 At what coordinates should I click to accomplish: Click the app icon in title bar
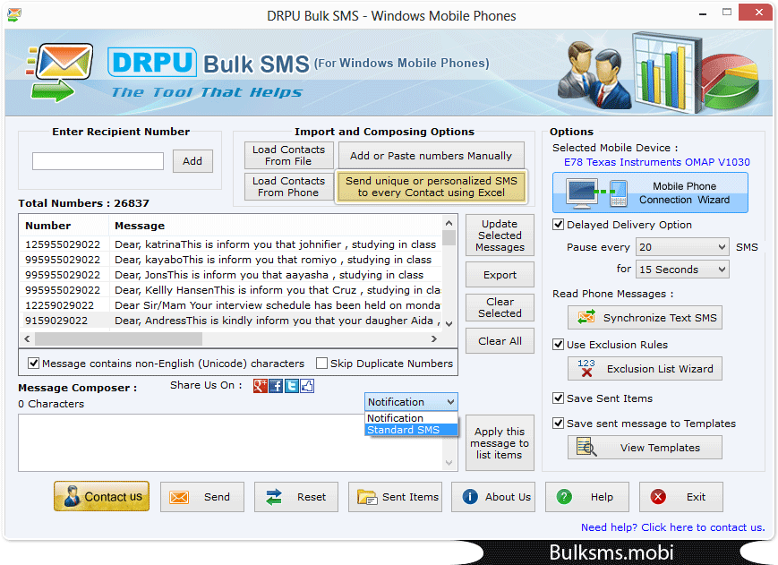point(14,15)
